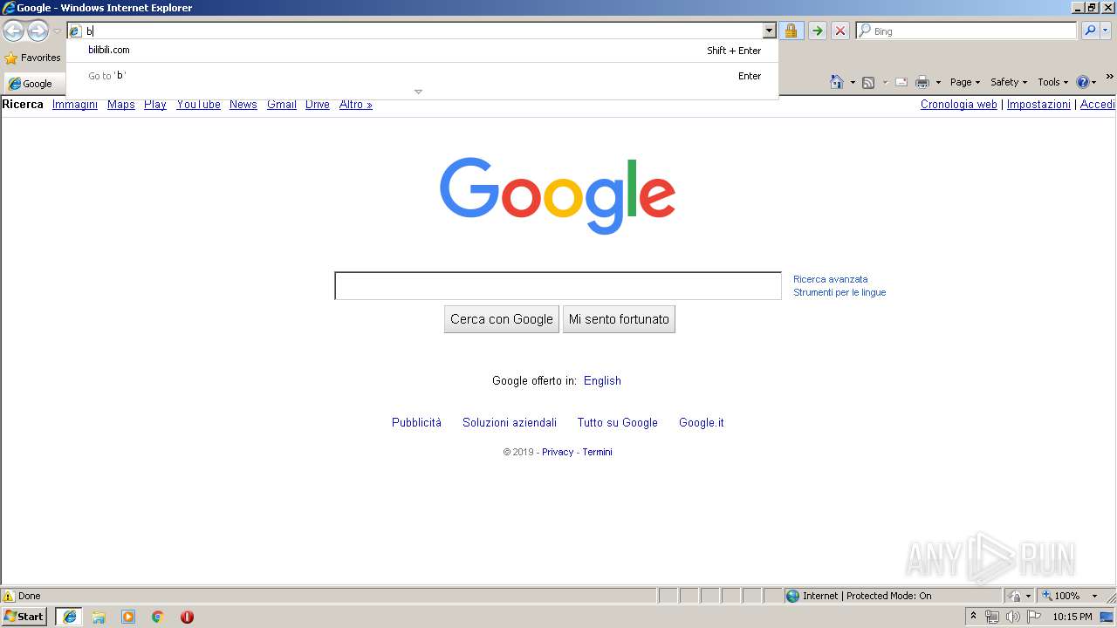Choose the Go to 'b' suggestion
This screenshot has height=628, width=1117.
[x=422, y=76]
